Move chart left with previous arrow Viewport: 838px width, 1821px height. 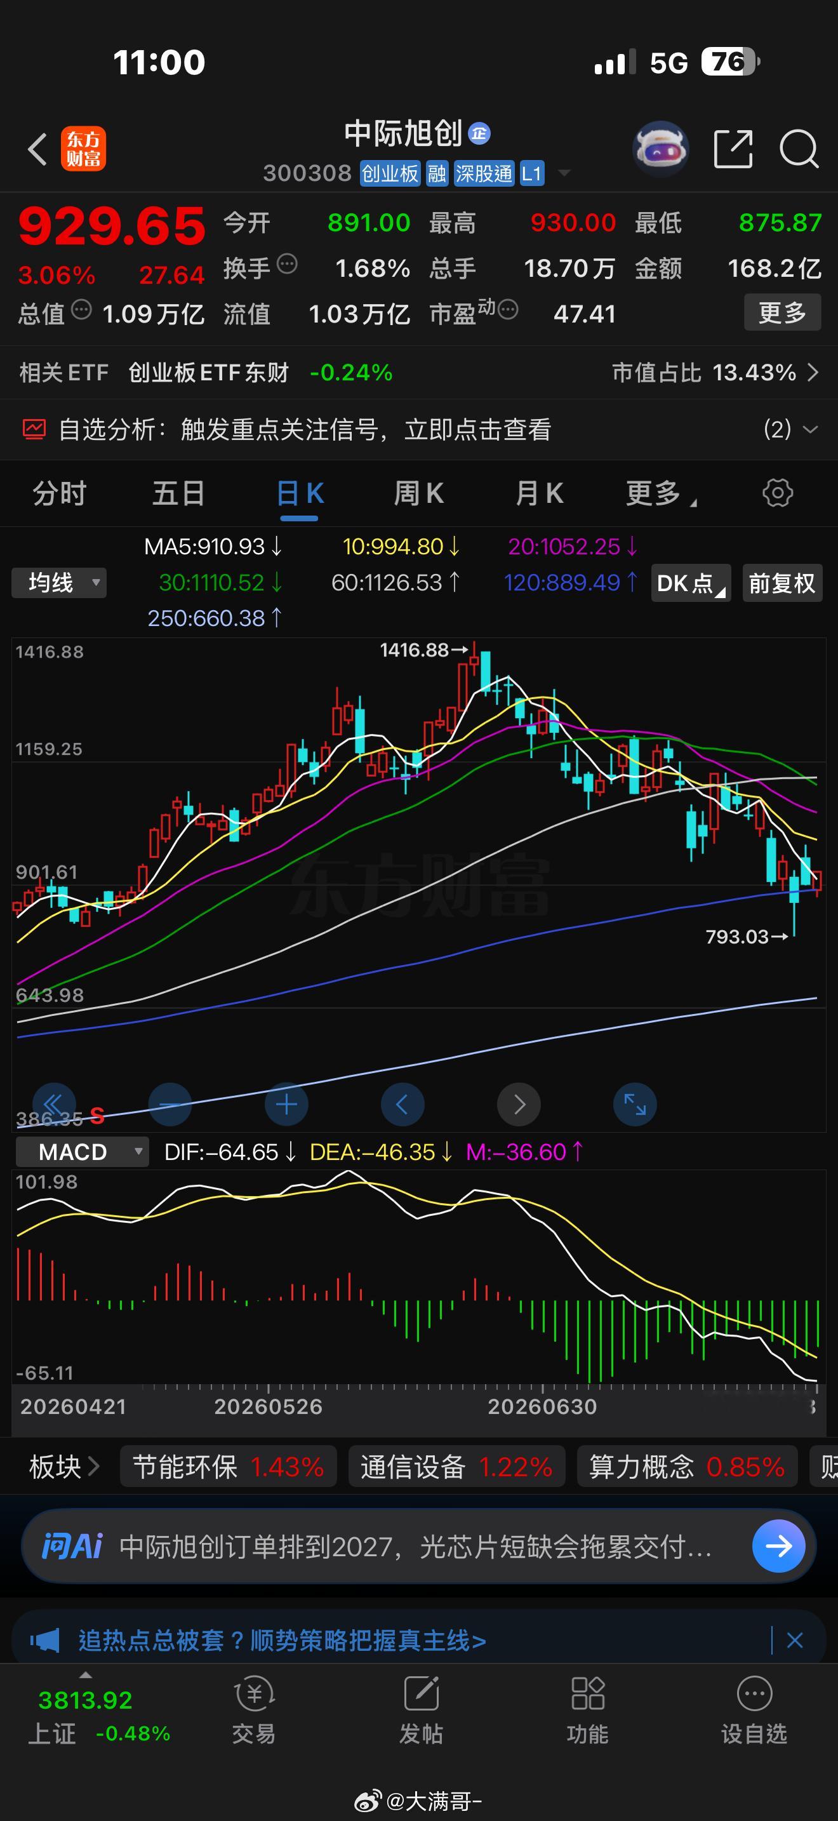pyautogui.click(x=402, y=1104)
